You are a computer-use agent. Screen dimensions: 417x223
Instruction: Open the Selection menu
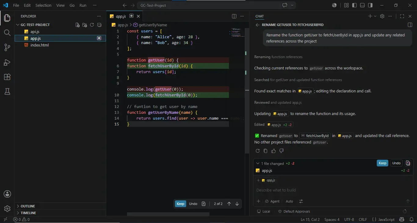(x=43, y=5)
